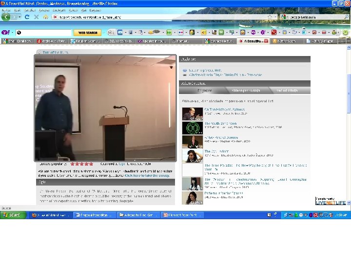This screenshot has height=263, width=351.
Task: Open the Windows Media Player link
Action: point(225,75)
